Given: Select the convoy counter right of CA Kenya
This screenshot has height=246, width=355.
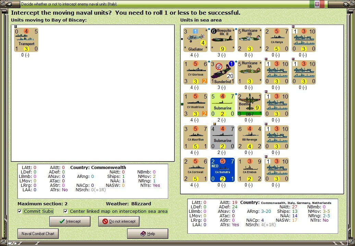Looking at the screenshot, I should coord(304,40).
